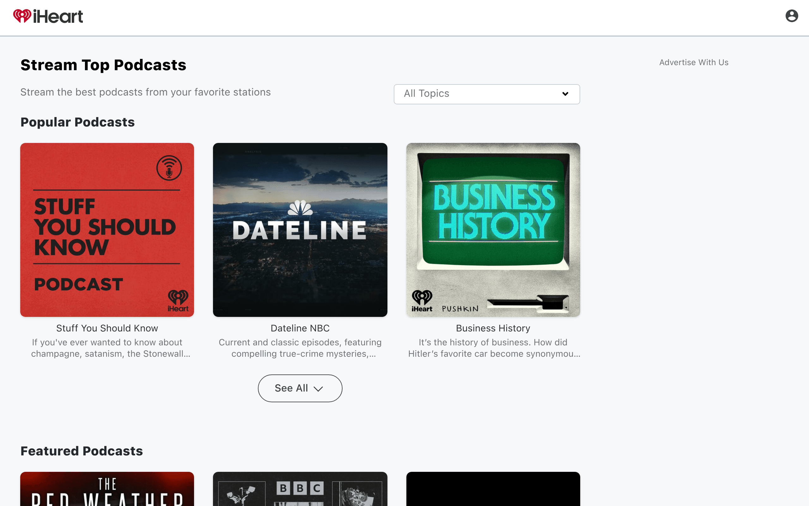Follow the Advertise With Us link
This screenshot has height=506, width=809.
pos(694,62)
